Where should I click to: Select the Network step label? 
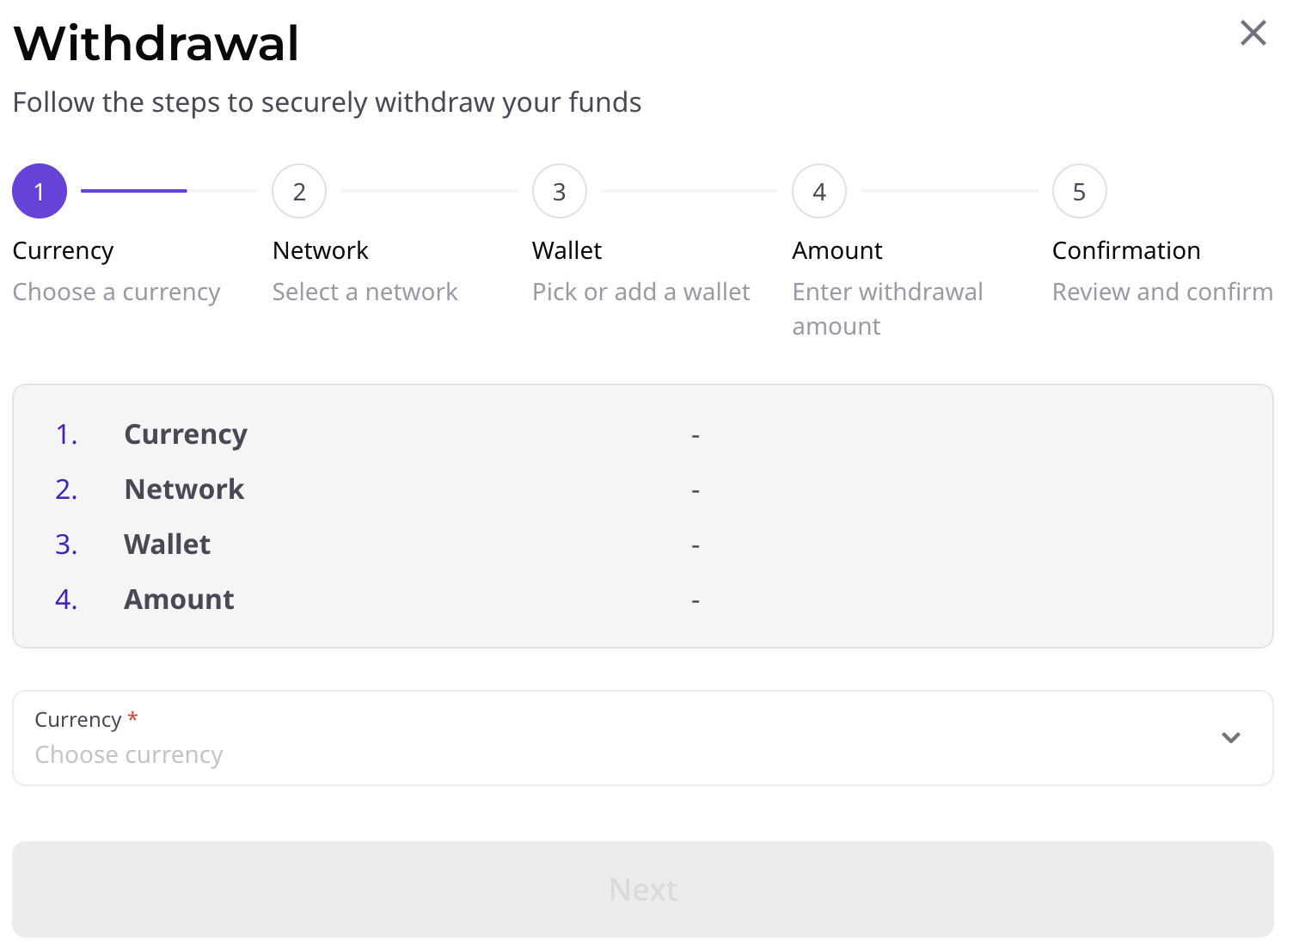pos(321,251)
